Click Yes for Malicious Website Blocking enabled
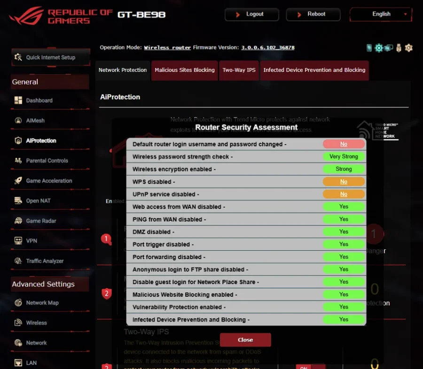Image resolution: width=423 pixels, height=369 pixels. coord(344,294)
